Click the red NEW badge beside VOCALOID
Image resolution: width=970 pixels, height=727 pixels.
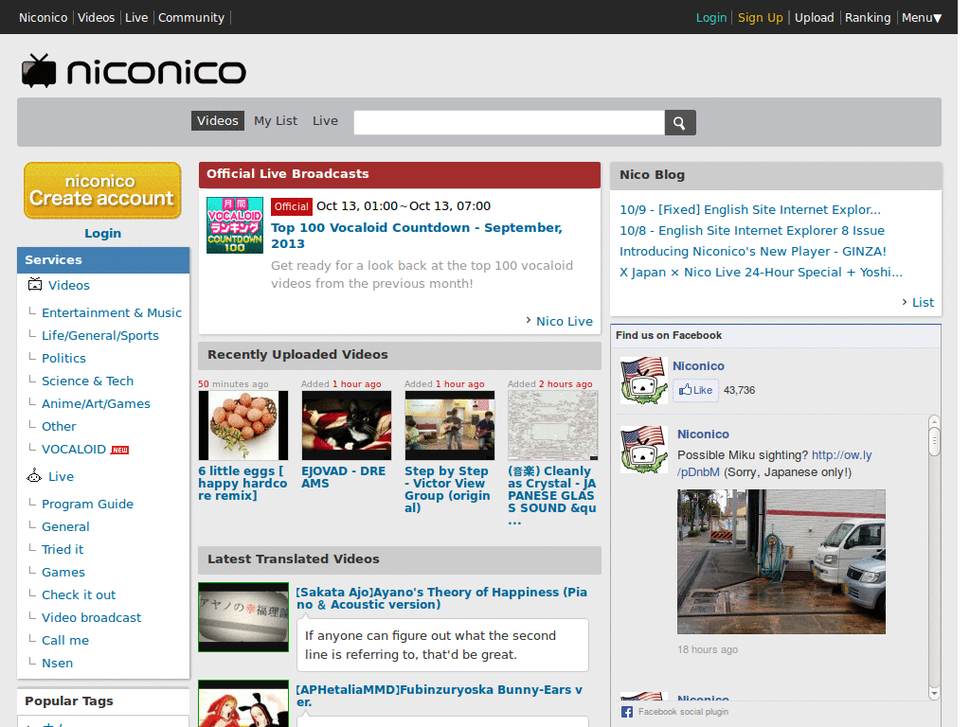tap(119, 450)
